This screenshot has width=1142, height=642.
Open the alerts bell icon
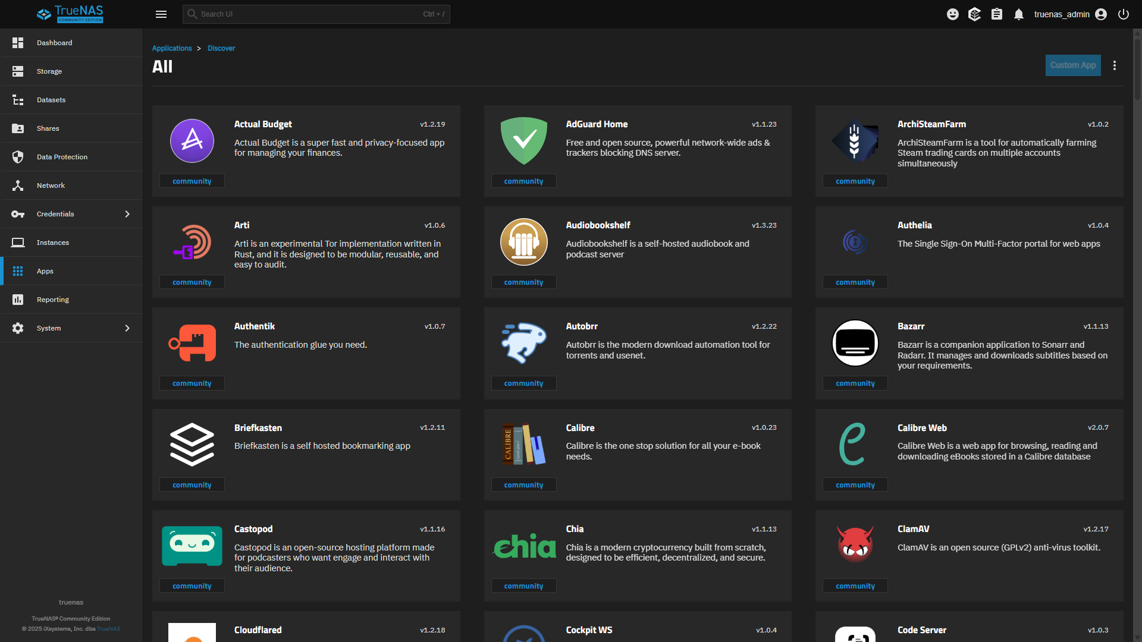coord(1019,14)
